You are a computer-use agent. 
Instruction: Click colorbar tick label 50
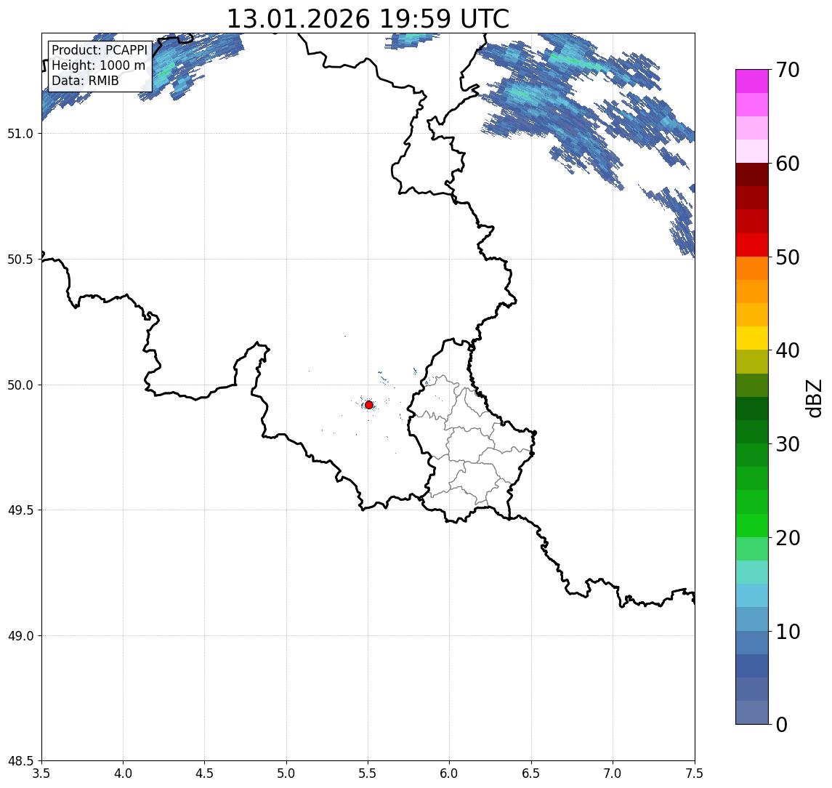[788, 257]
